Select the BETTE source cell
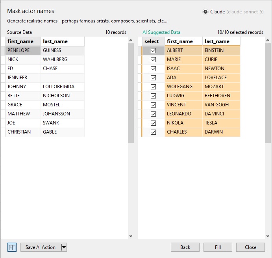This screenshot has height=258, width=272. pos(23,96)
